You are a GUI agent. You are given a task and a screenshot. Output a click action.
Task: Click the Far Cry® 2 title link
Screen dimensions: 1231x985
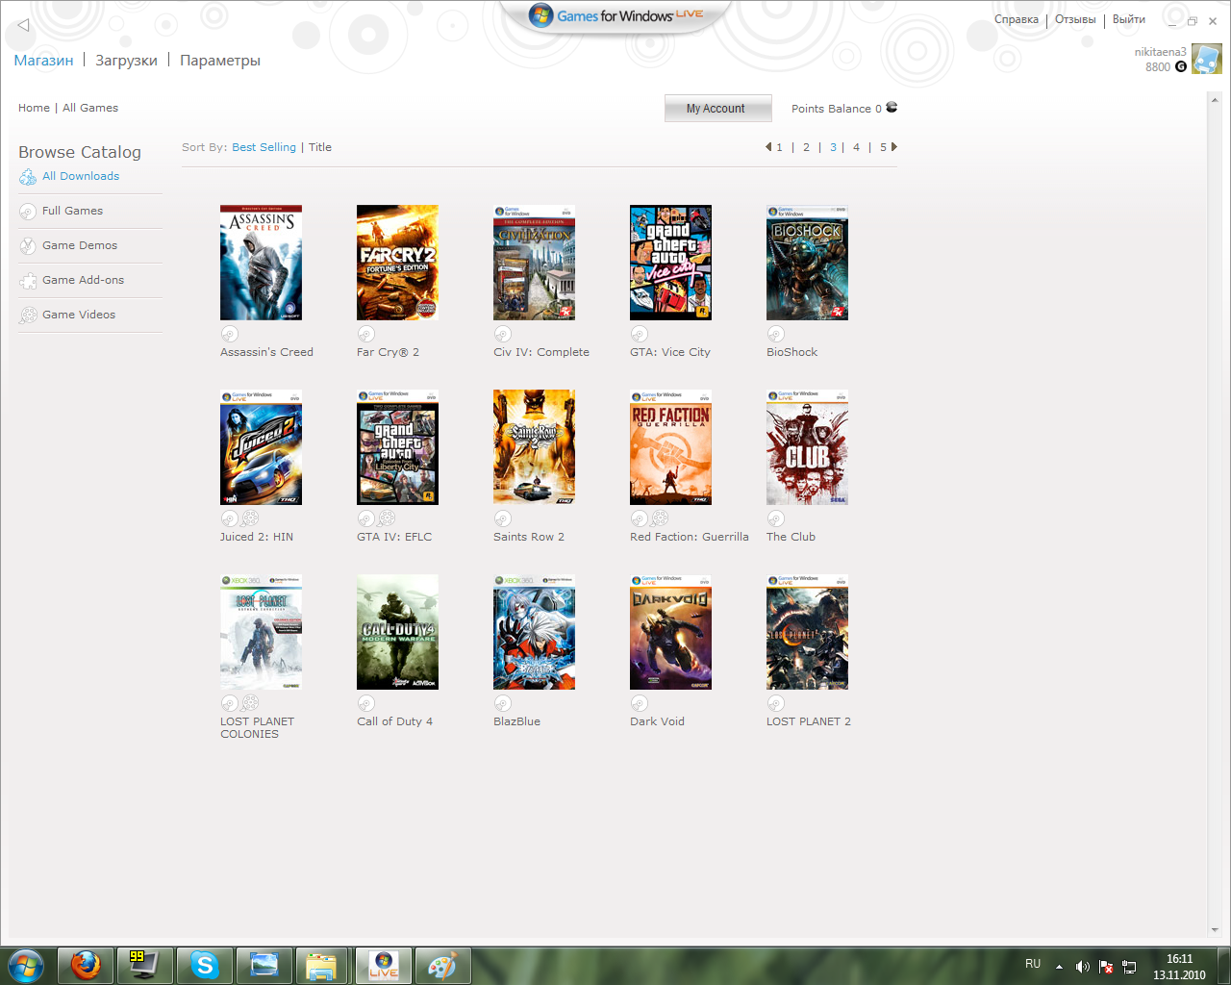[388, 352]
